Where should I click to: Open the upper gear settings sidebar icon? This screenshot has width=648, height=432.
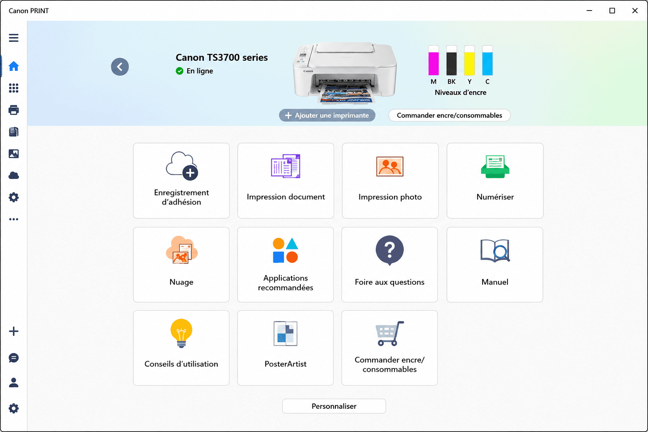point(13,197)
